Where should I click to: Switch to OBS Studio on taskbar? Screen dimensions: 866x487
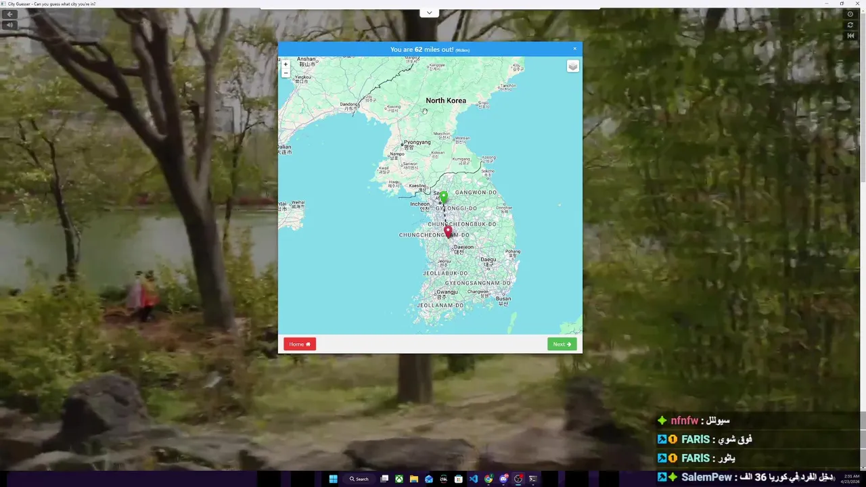[x=518, y=479]
